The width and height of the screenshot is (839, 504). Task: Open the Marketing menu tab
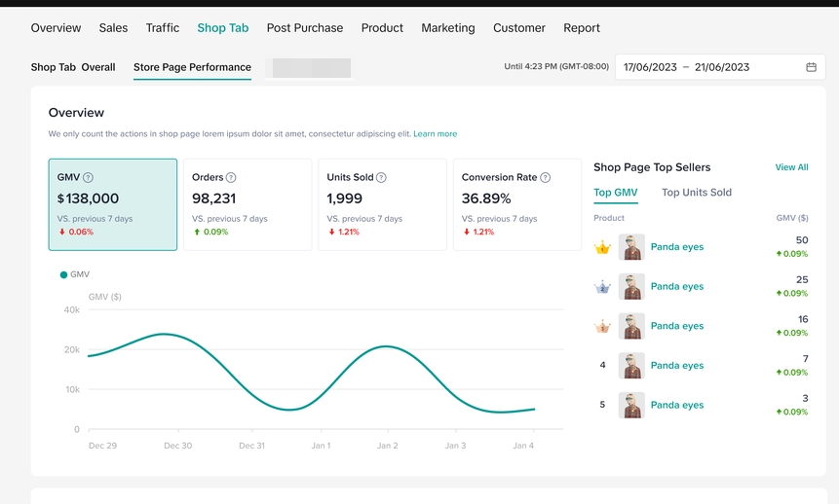(x=447, y=28)
